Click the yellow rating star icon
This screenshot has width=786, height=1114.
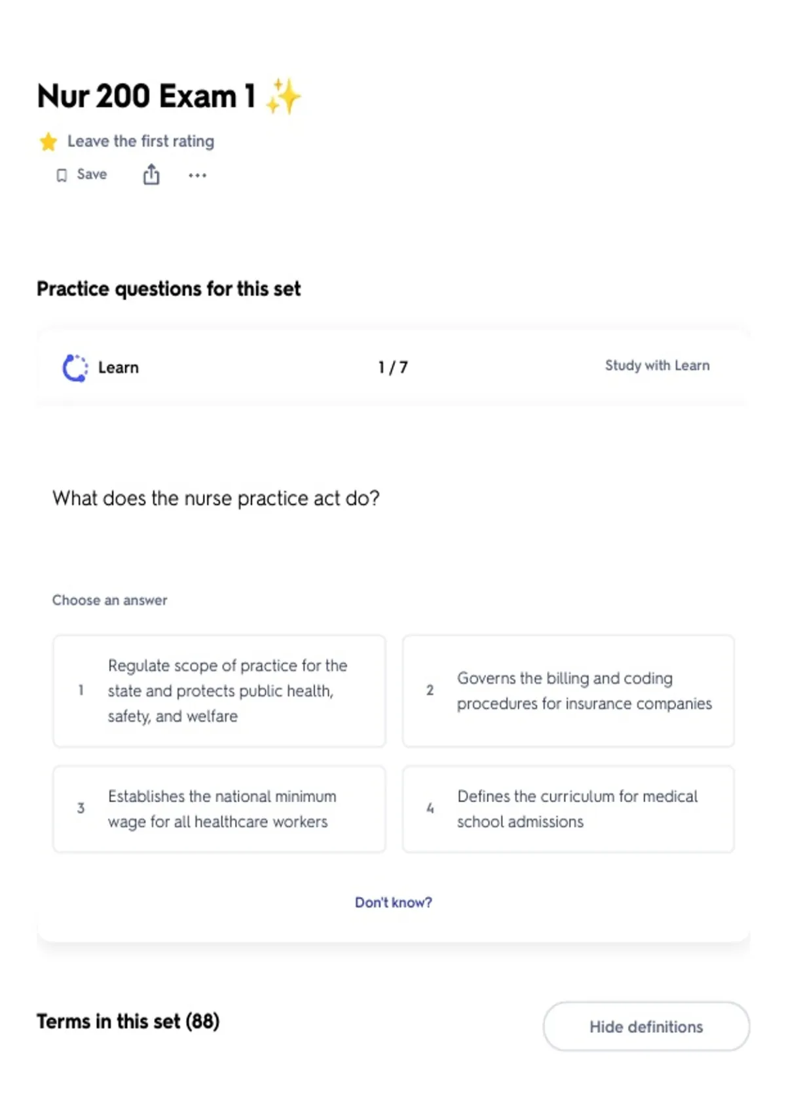(x=48, y=142)
